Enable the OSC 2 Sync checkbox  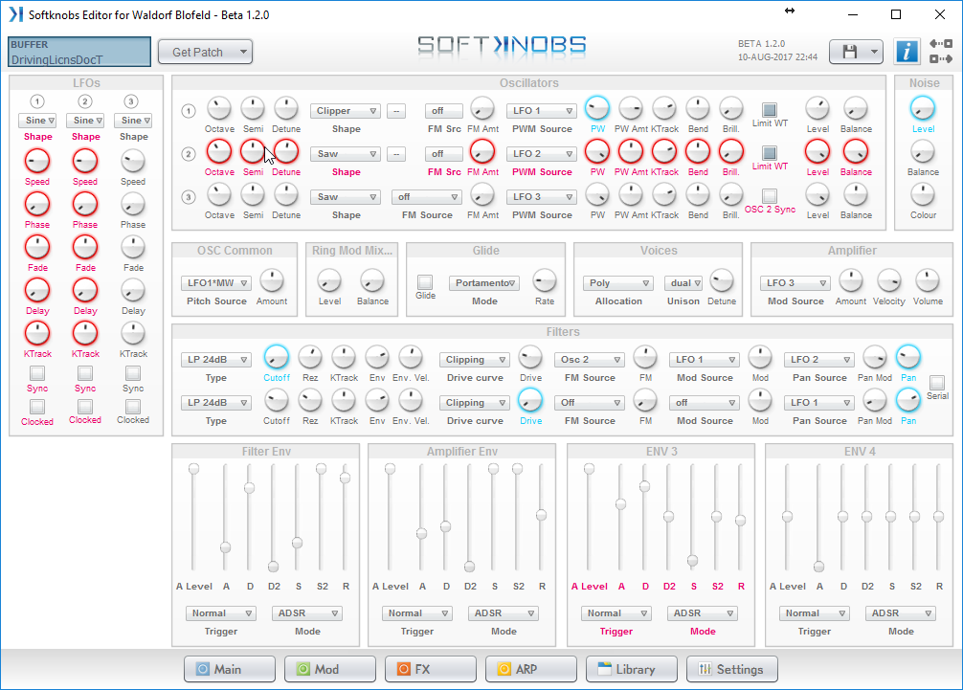pyautogui.click(x=769, y=196)
